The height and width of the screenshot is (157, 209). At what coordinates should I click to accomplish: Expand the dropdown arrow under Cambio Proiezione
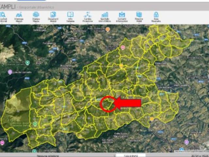tap(88, 23)
